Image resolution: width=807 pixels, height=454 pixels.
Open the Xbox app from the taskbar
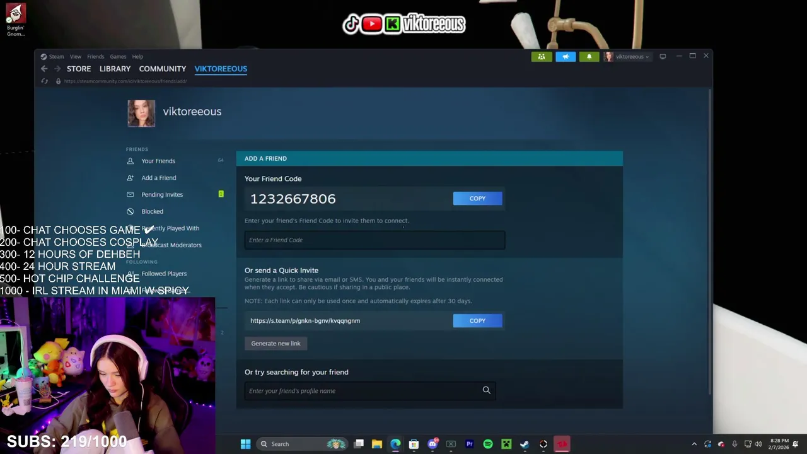pyautogui.click(x=451, y=444)
